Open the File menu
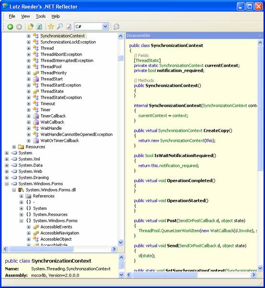Screen dimensions: 265x288 [x=12, y=16]
